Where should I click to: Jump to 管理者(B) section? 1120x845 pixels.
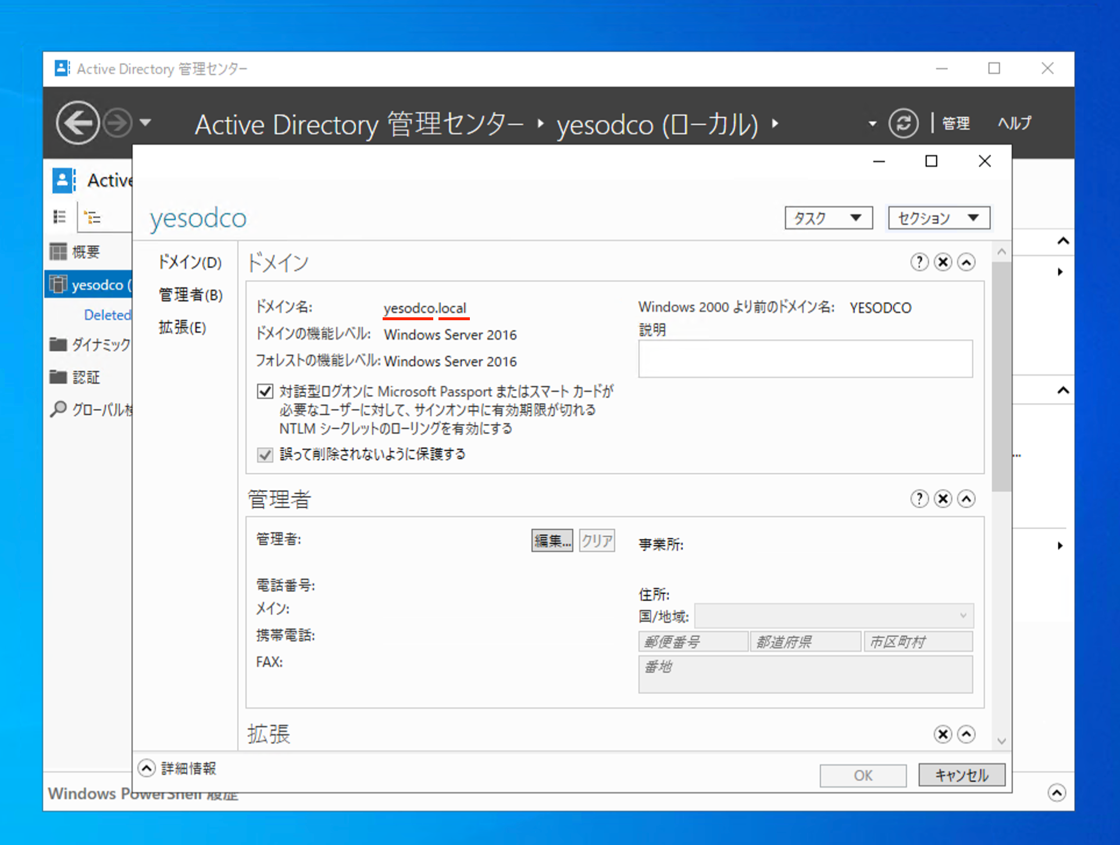191,295
